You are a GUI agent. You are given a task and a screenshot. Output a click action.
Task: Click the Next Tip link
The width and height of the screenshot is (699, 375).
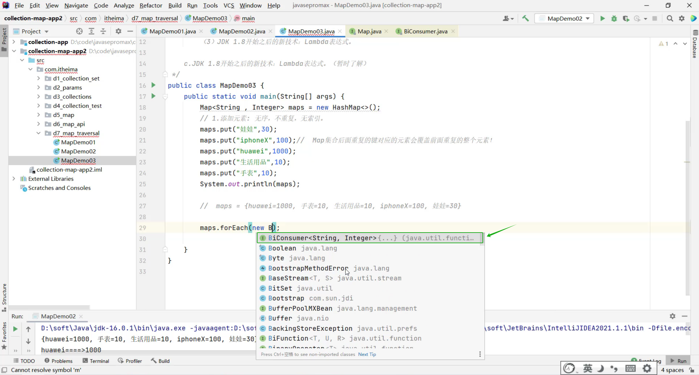point(367,354)
